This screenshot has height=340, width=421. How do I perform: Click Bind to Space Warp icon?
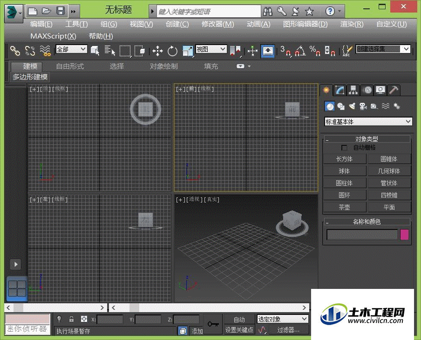[45, 50]
